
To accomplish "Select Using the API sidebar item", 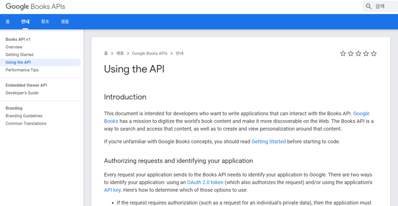I will click(x=41, y=63).
